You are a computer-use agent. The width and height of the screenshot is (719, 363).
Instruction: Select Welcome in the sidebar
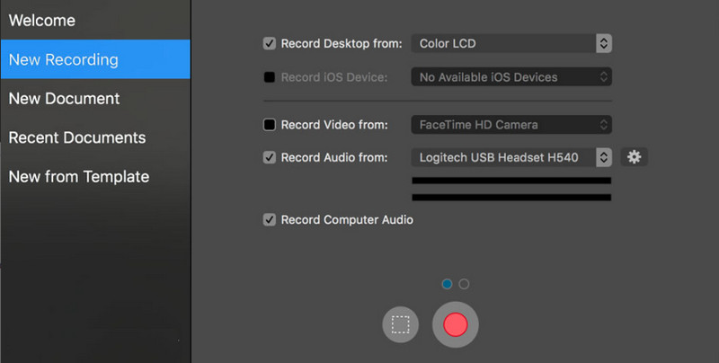(x=42, y=20)
